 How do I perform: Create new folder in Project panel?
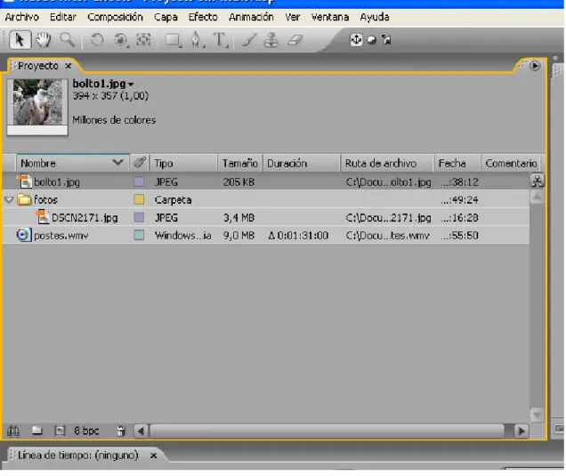click(x=36, y=431)
